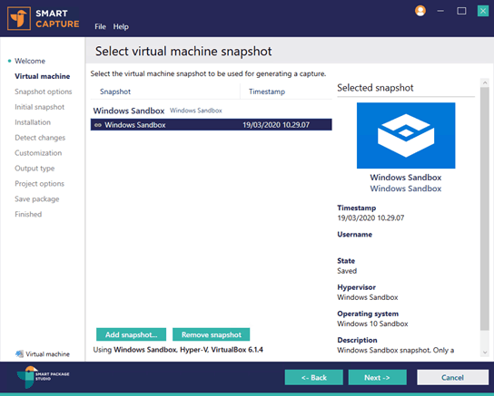
Task: Click the Hypervisor value 'Windows Sandbox'
Action: click(368, 297)
